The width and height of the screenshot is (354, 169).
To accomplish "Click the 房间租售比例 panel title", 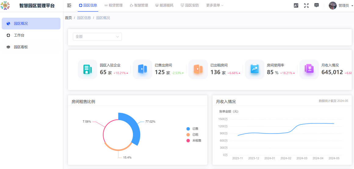I will pyautogui.click(x=83, y=102).
